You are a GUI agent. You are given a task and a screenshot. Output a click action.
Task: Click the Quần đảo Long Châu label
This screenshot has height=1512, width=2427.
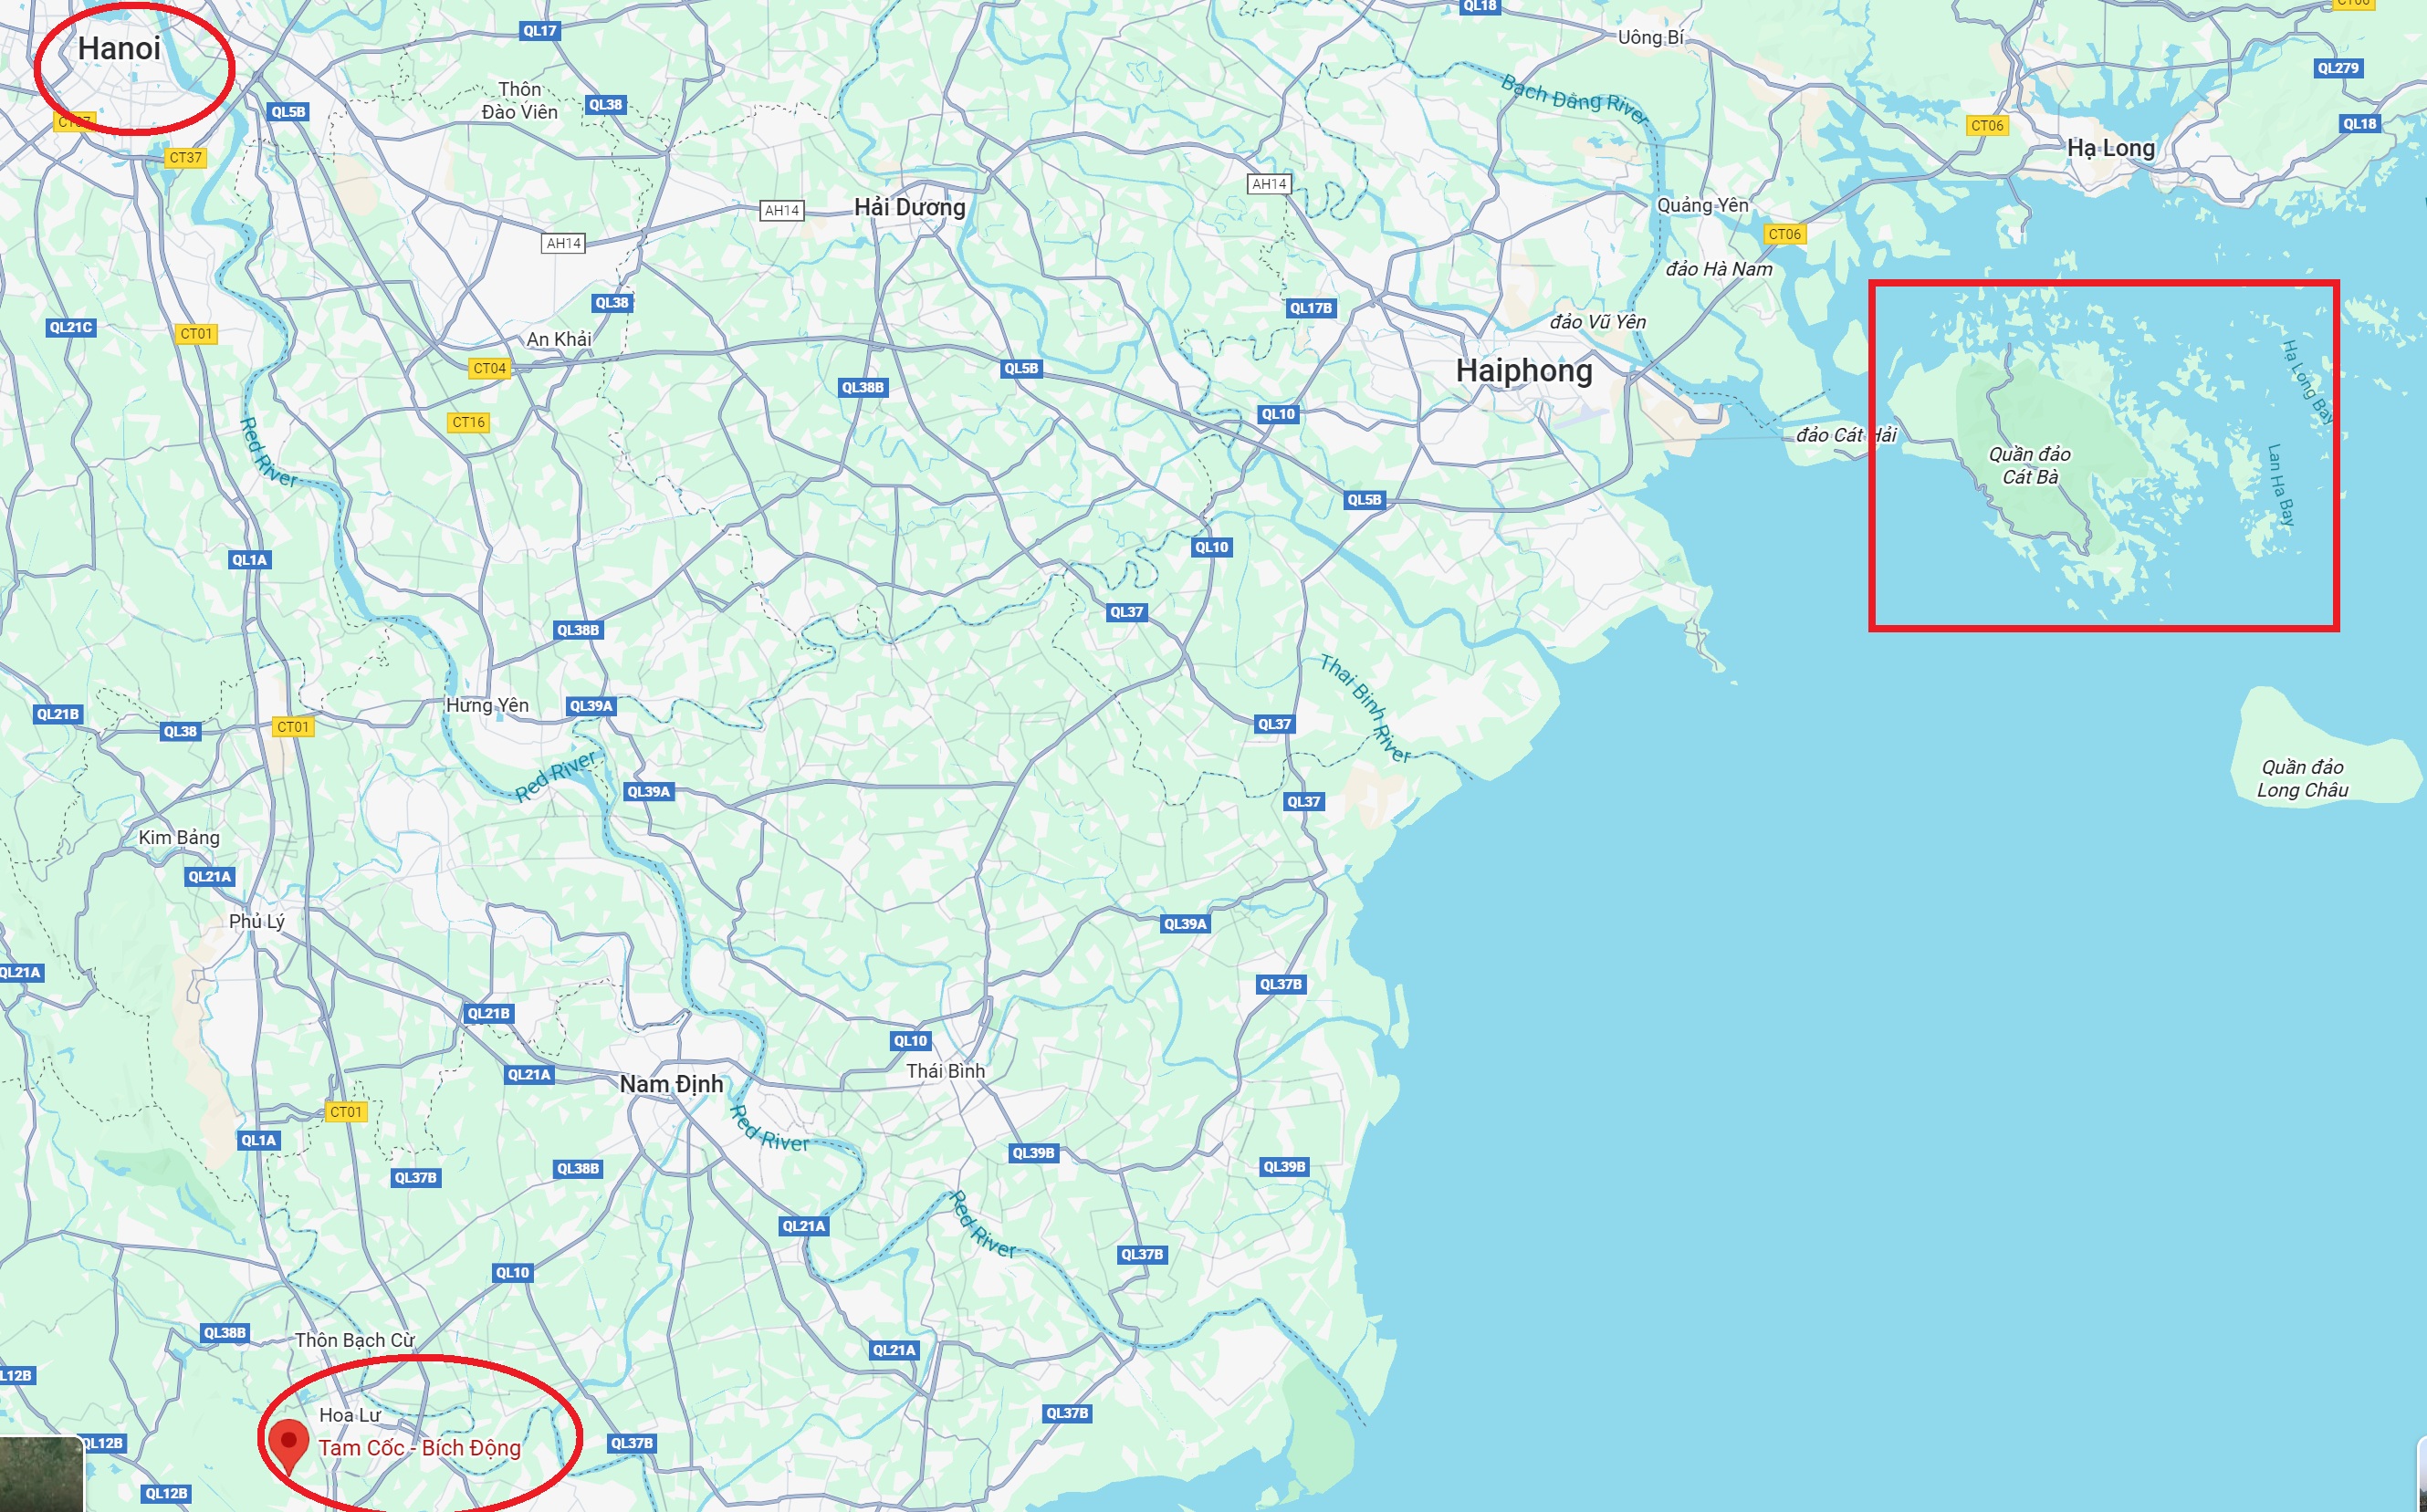pos(2303,779)
